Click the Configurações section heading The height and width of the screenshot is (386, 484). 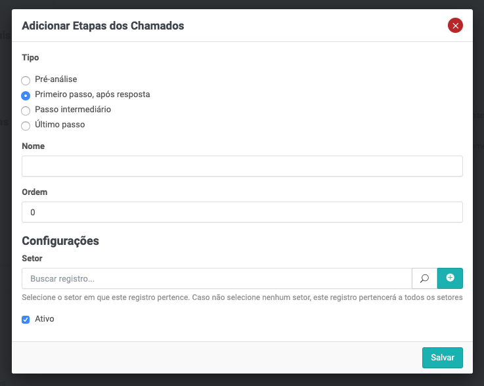(x=60, y=241)
